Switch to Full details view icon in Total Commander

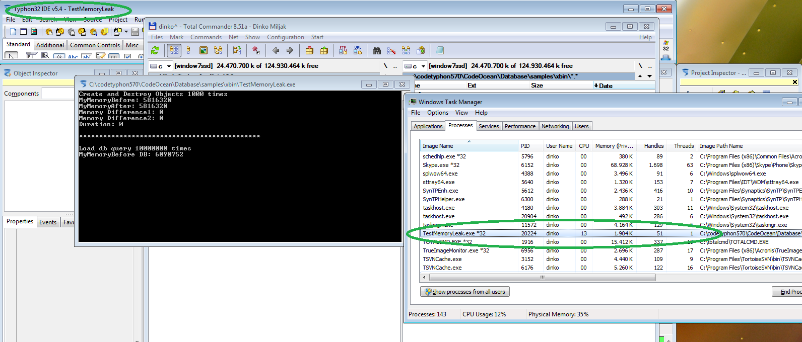pos(188,50)
